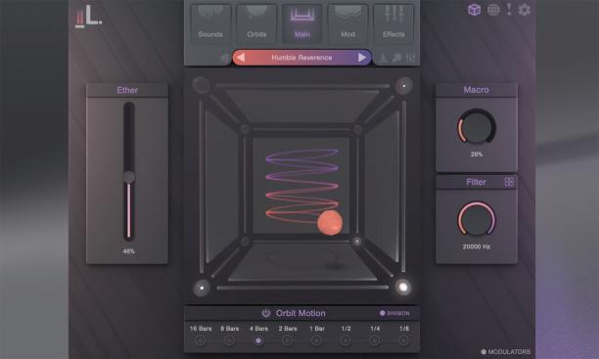The image size is (599, 359).
Task: Click the first icon right of preset arrows
Action: click(384, 58)
